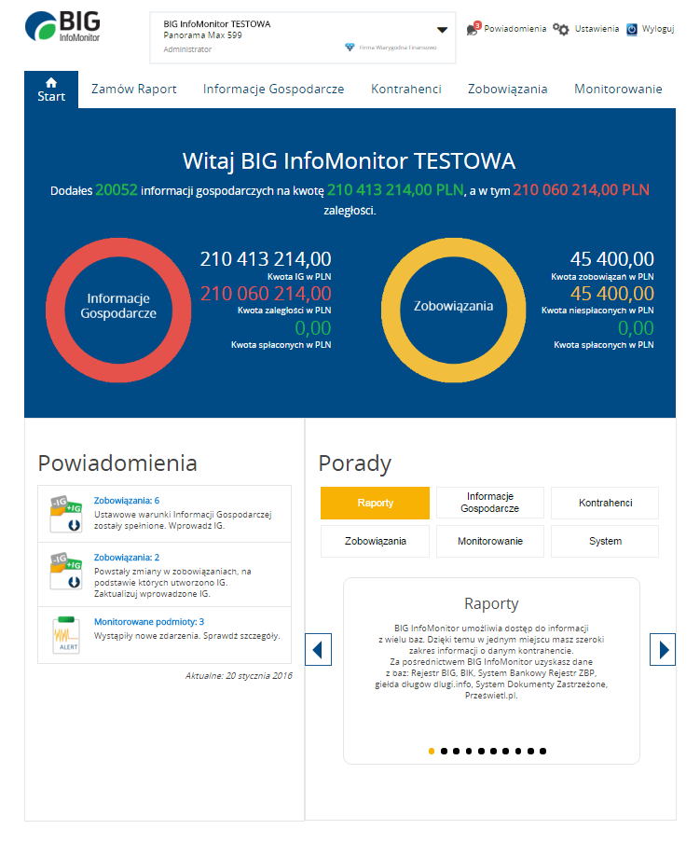Open the Zobowiązania: 2 notification link
The image size is (700, 843).
point(127,558)
